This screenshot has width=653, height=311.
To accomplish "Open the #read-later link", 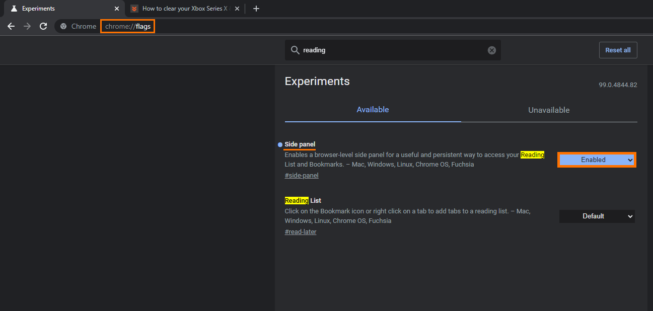I will (301, 232).
